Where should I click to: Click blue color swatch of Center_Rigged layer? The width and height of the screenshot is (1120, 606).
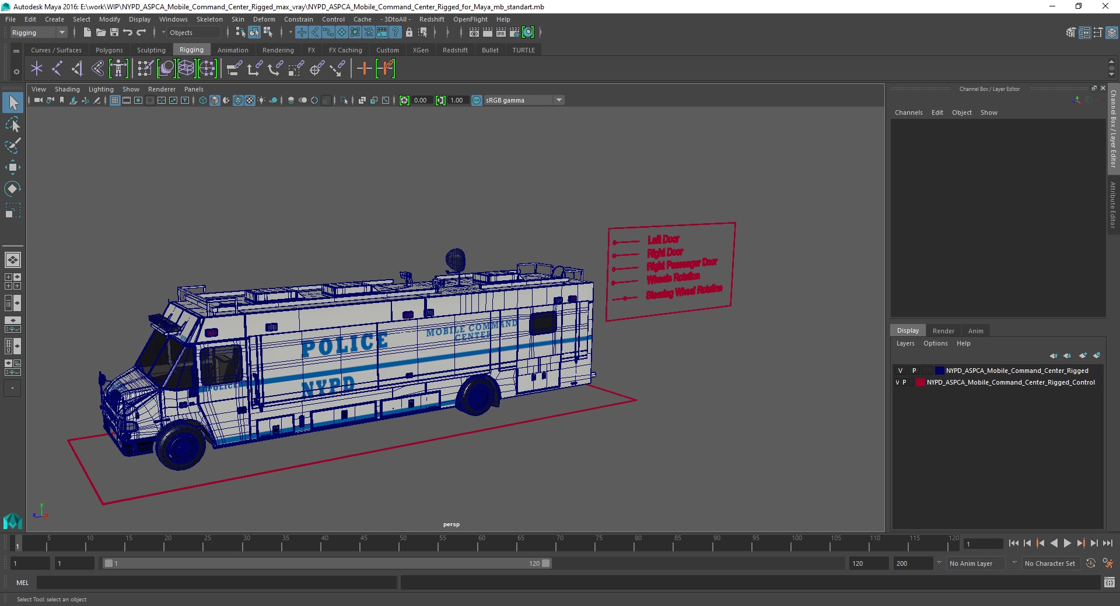pyautogui.click(x=939, y=371)
